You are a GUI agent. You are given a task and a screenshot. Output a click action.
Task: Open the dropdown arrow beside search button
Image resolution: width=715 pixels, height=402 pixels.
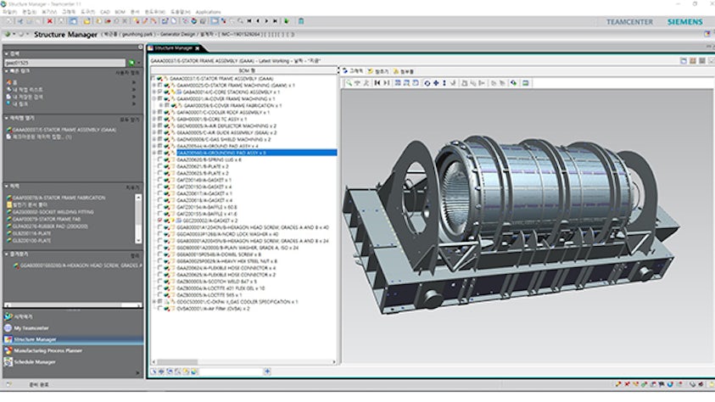(x=138, y=63)
